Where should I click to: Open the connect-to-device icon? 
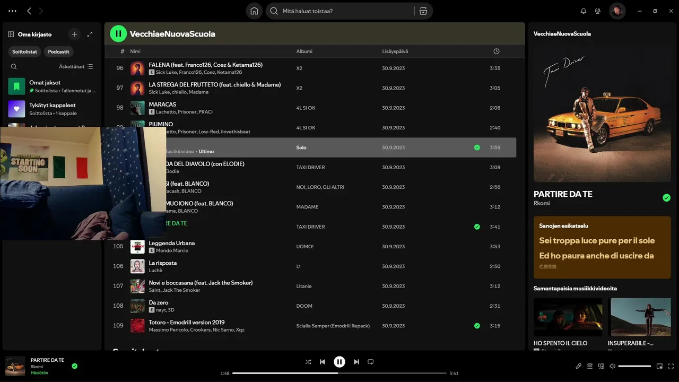click(x=601, y=366)
